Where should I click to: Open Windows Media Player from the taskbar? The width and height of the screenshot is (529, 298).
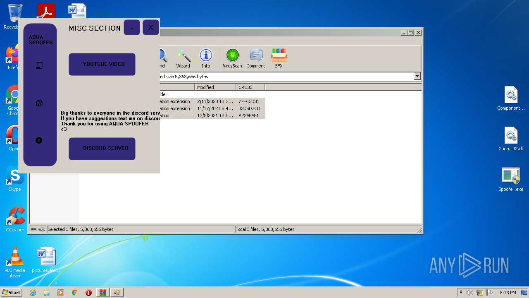pos(61,293)
